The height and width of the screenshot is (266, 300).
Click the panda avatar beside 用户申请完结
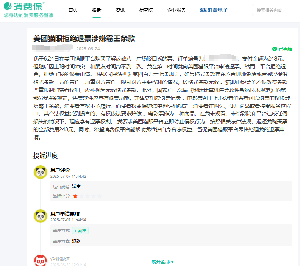41,216
